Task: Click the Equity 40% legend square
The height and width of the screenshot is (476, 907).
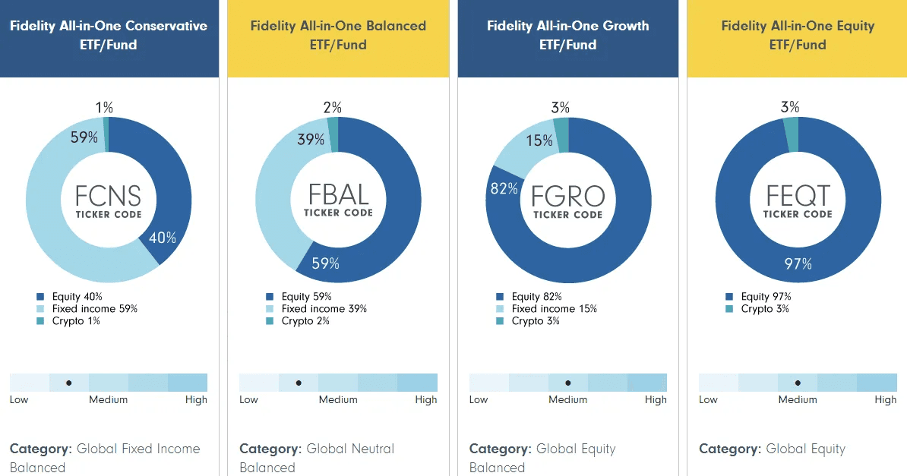Action: click(x=40, y=297)
